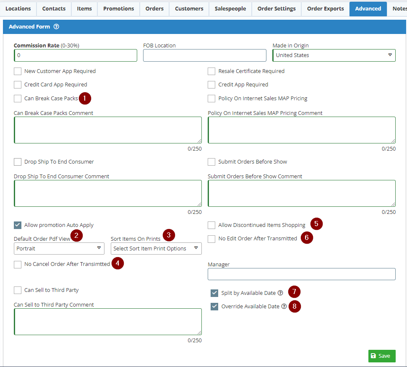Click the Commission Rate field

pos(76,55)
